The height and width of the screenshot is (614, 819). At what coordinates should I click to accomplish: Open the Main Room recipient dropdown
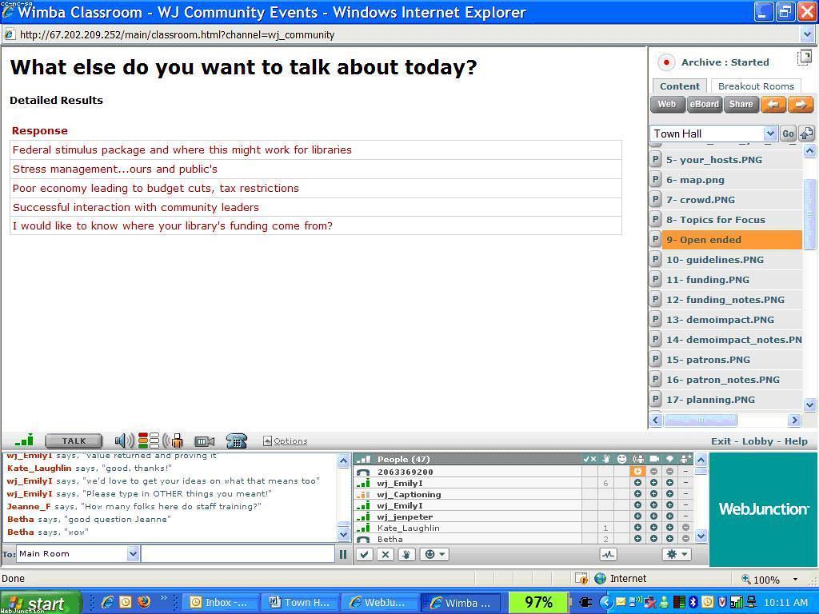coord(133,553)
